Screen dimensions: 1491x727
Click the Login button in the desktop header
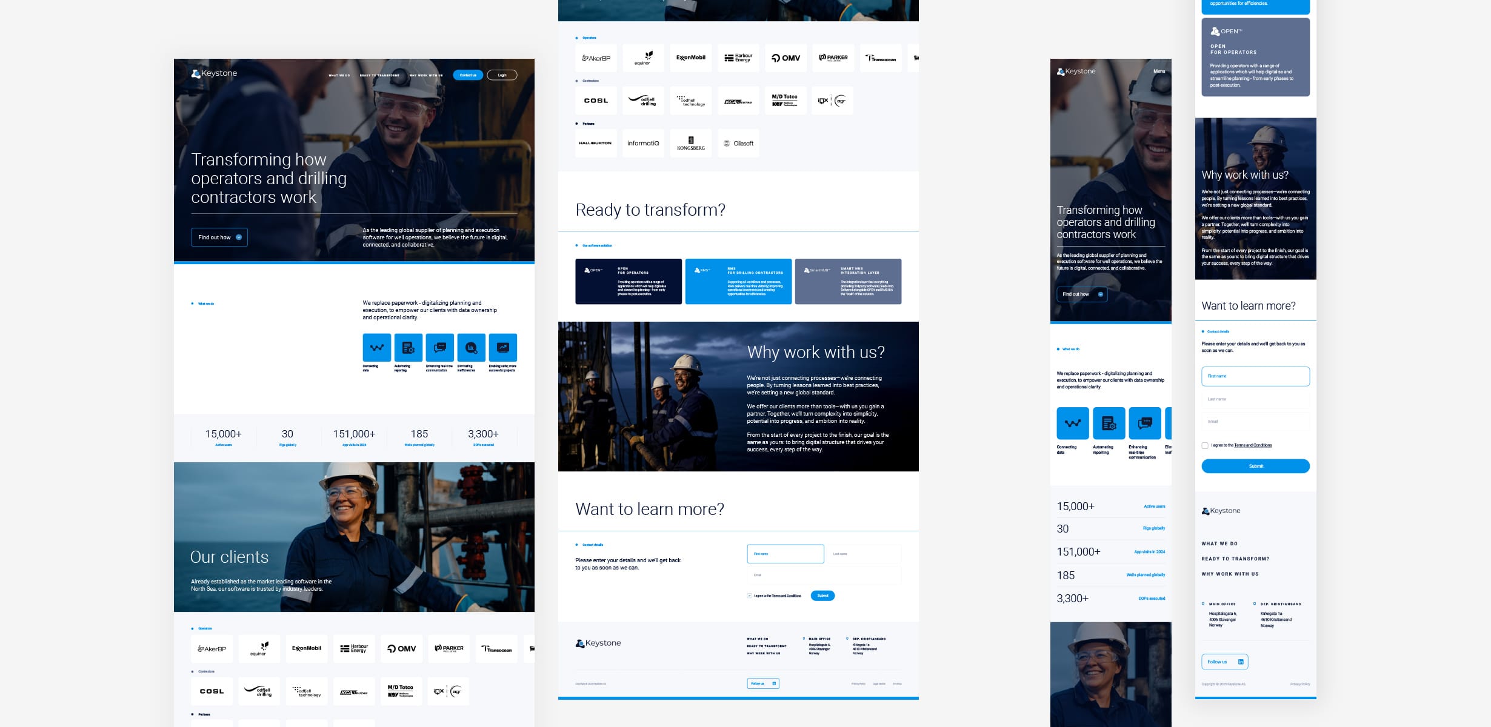click(x=502, y=75)
